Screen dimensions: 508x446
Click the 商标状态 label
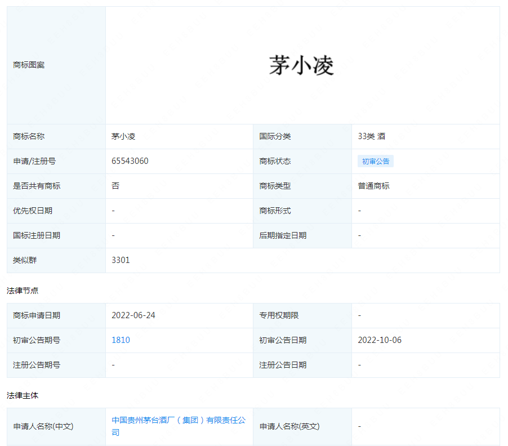point(275,161)
